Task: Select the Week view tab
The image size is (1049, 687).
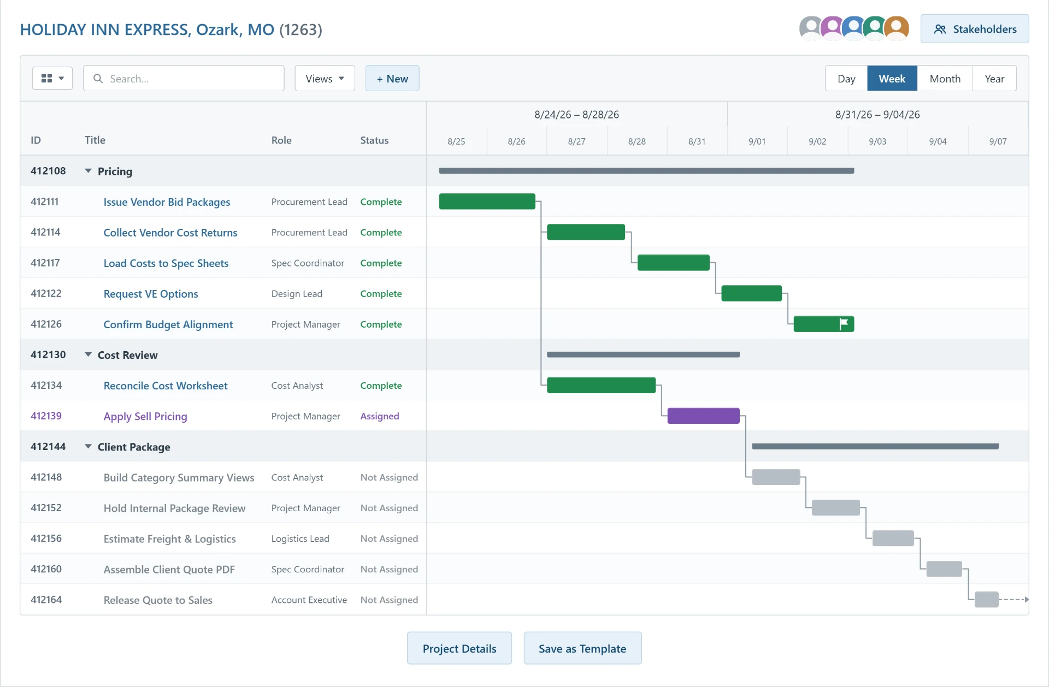Action: tap(892, 78)
